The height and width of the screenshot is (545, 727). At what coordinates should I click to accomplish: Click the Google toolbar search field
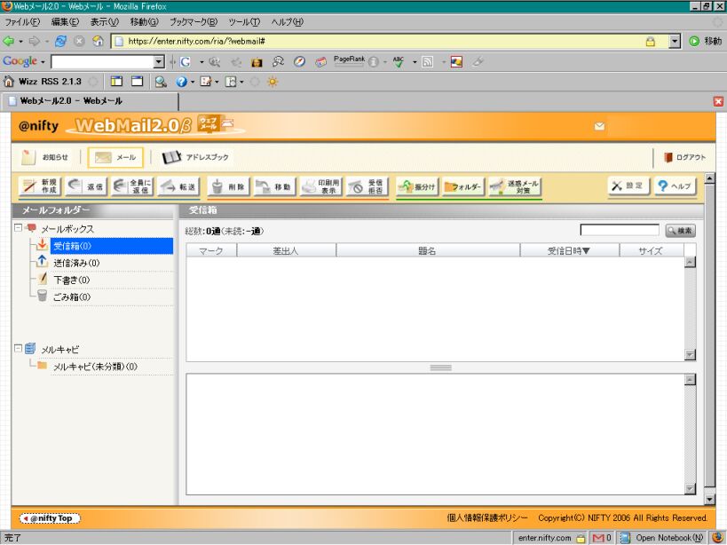tap(102, 61)
